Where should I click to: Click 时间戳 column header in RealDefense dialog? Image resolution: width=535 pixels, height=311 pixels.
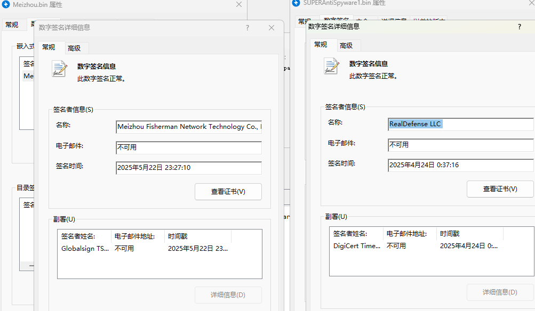470,234
